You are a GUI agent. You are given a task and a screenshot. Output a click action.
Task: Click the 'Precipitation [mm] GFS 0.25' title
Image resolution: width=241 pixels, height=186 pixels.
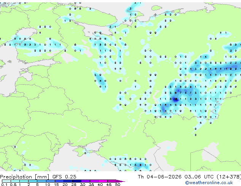point(38,177)
